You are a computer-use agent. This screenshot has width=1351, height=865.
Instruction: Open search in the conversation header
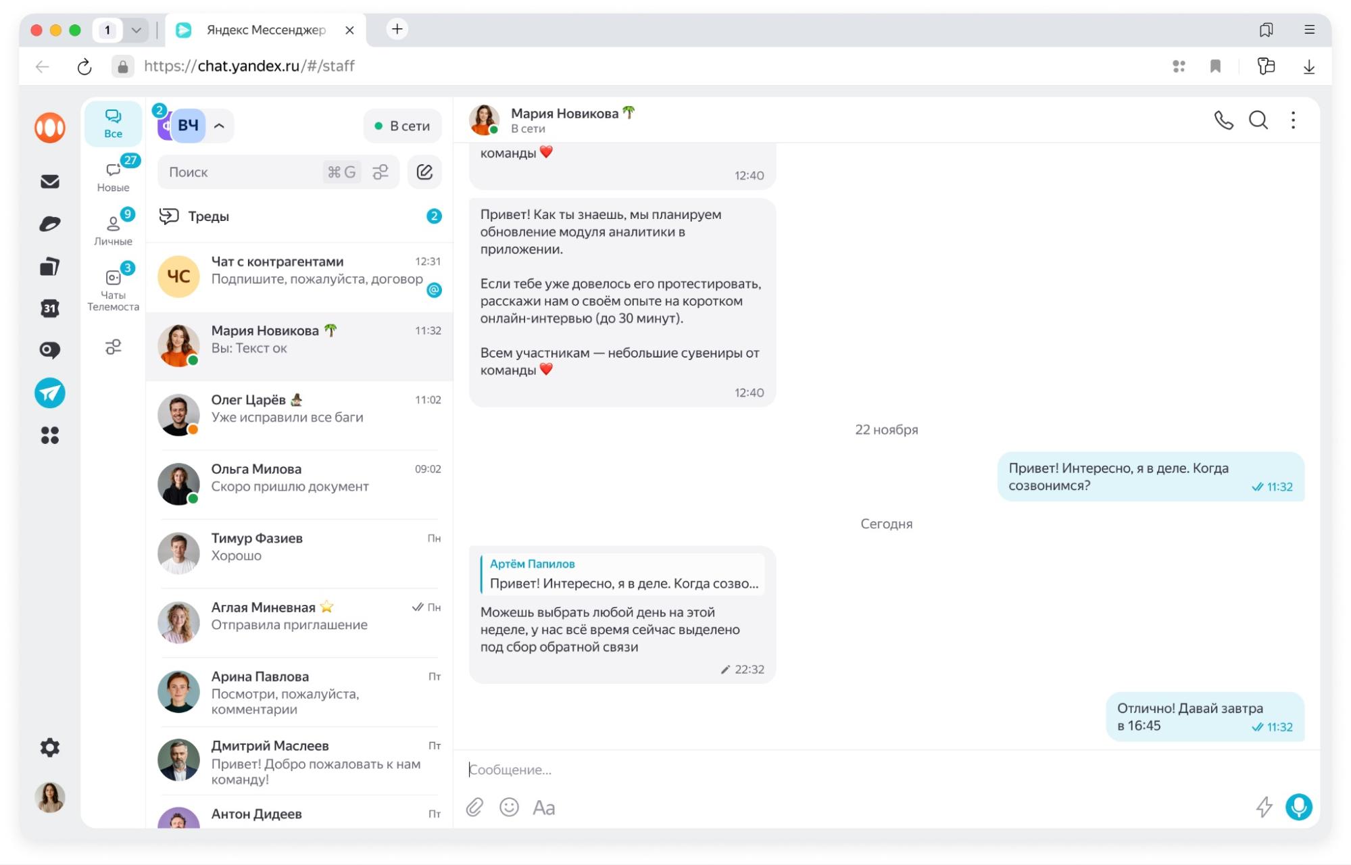click(1258, 120)
